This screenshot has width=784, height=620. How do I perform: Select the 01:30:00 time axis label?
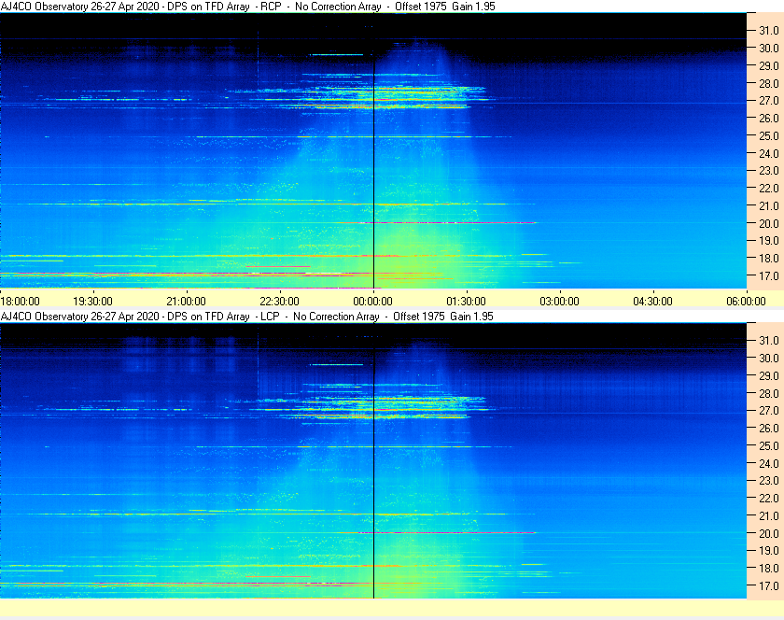pyautogui.click(x=466, y=302)
